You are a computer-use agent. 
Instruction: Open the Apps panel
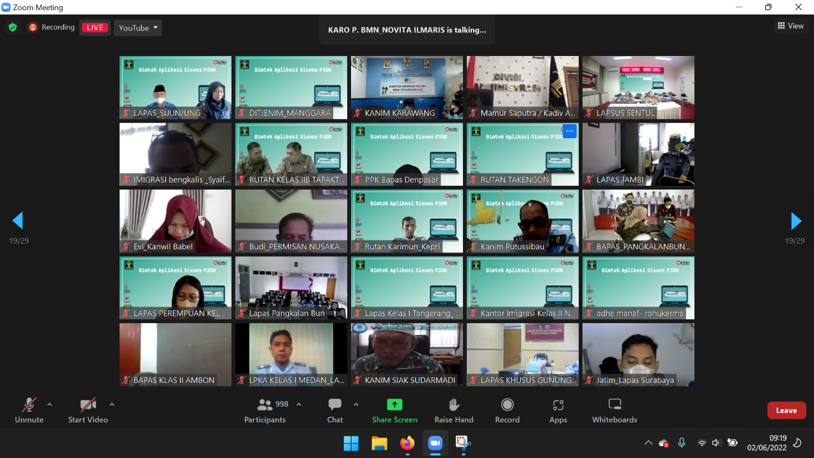[558, 410]
